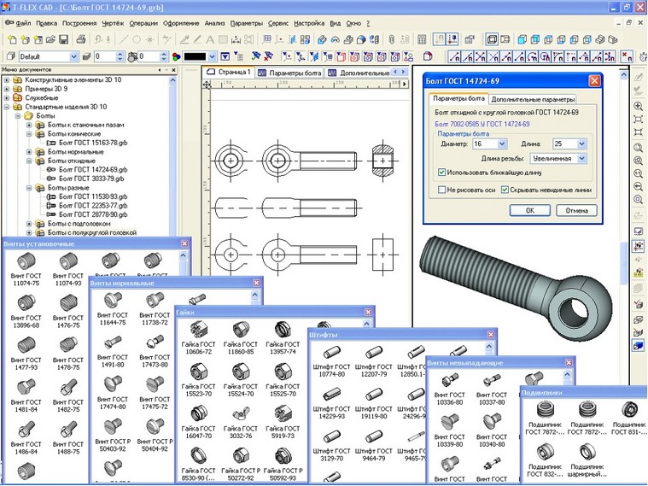Screen dimensions: 648x486
Task: Enable 'Не рисовать оси' checkbox
Action: click(x=441, y=190)
